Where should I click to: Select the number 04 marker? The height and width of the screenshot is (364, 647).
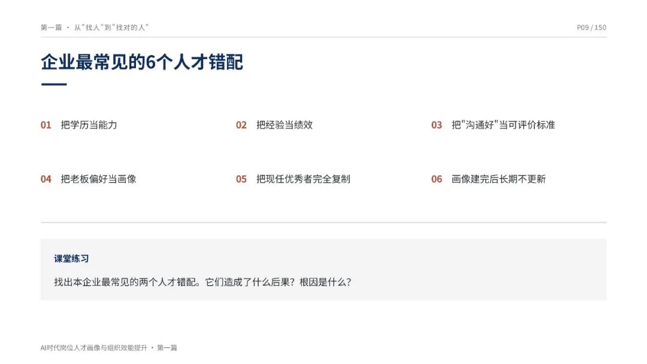(x=46, y=179)
